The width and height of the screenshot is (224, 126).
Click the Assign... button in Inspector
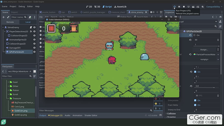pos(204,50)
